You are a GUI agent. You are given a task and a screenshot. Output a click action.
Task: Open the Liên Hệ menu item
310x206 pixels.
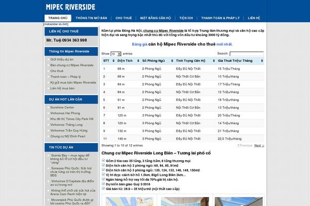point(254,18)
